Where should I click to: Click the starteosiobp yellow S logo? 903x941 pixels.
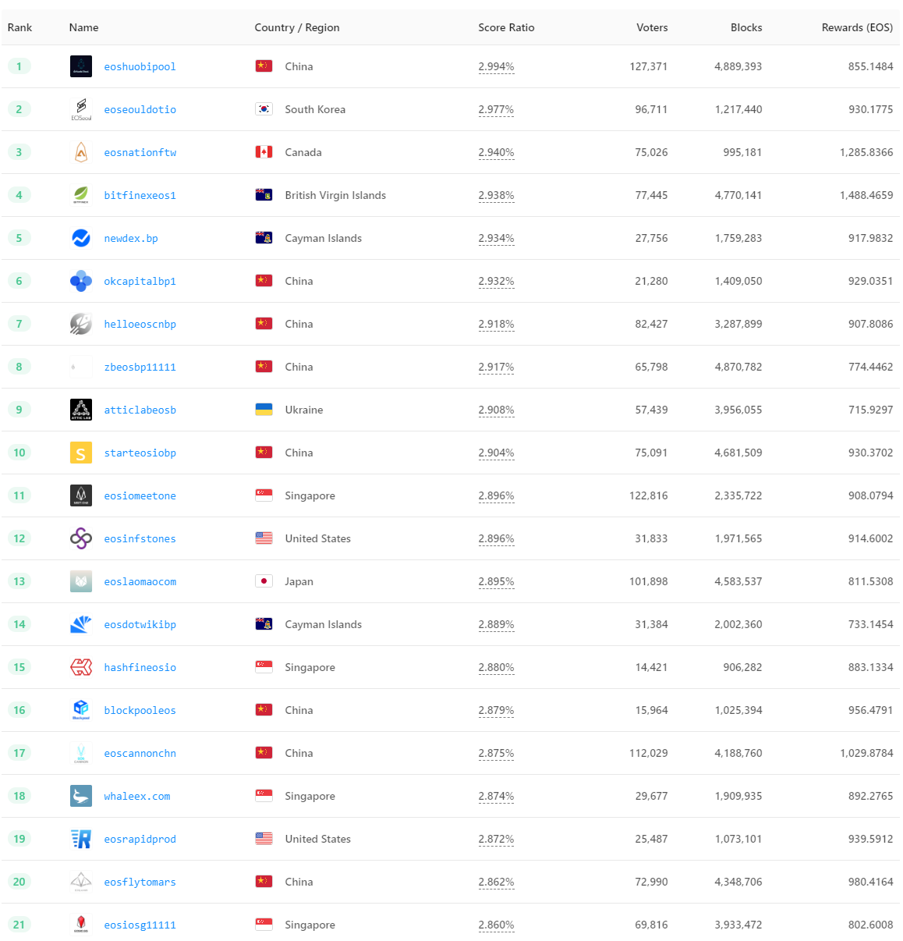point(81,453)
